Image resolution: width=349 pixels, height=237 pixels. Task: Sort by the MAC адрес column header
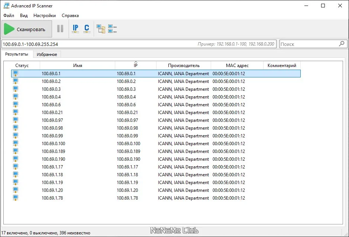click(x=237, y=66)
